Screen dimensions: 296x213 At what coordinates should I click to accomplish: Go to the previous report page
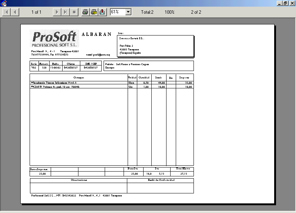[15, 12]
